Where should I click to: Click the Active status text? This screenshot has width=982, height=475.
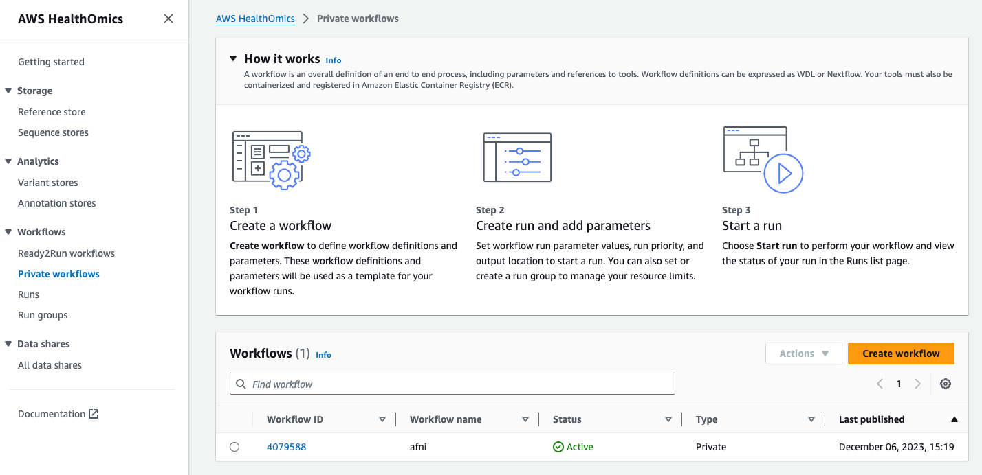(x=580, y=447)
